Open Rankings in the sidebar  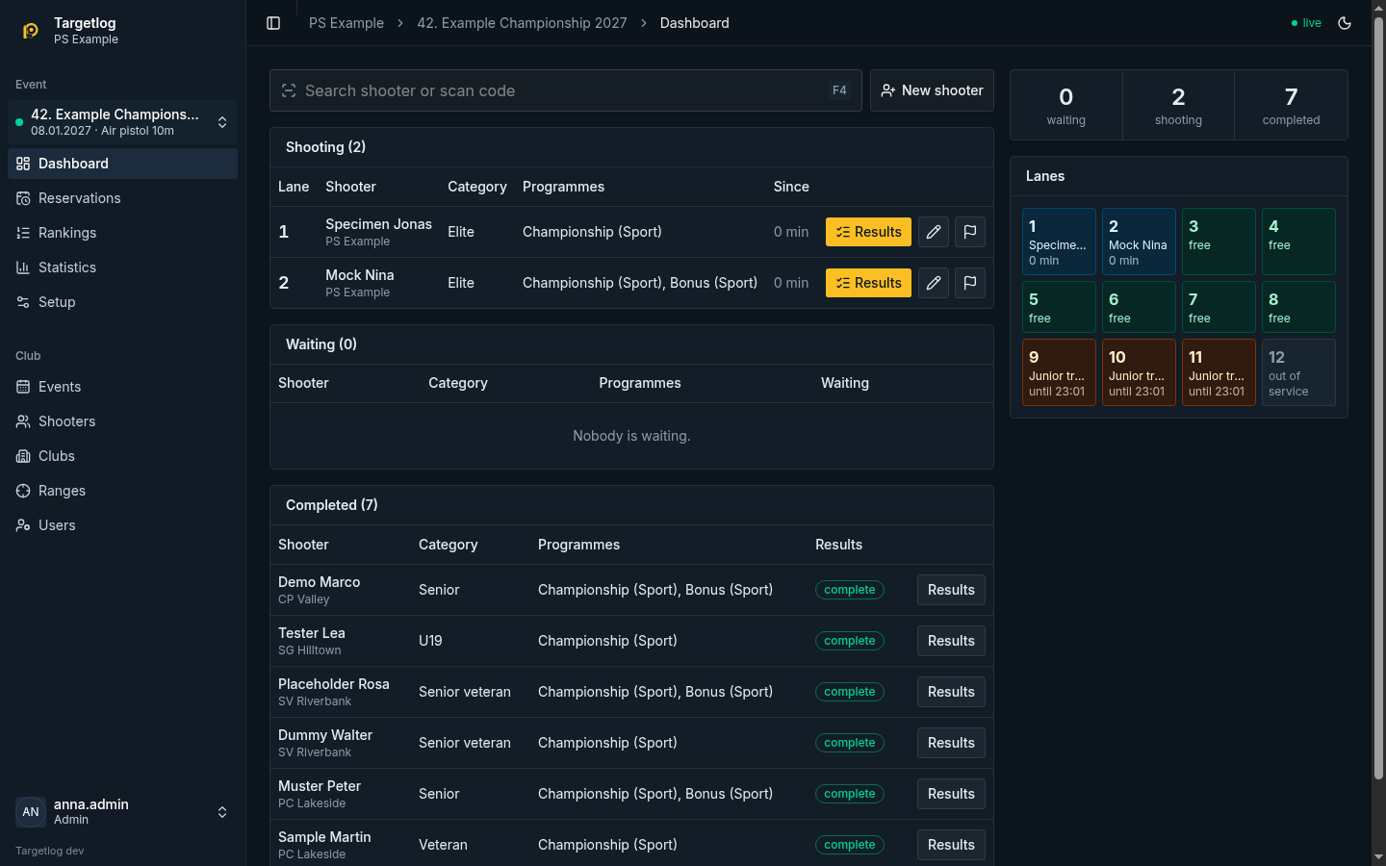(122, 233)
